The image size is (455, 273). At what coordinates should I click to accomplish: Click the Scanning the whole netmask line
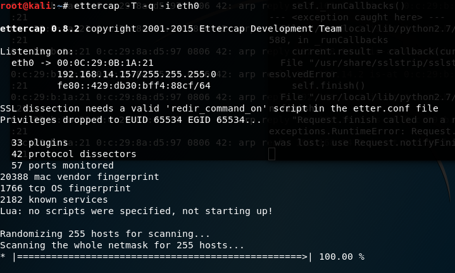122,245
